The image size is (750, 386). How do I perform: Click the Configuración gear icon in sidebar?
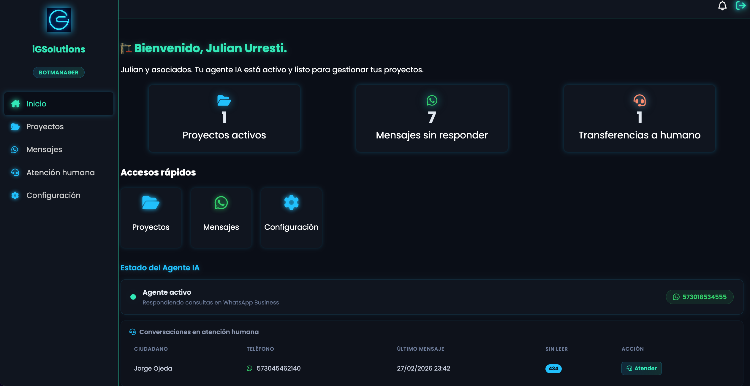coord(15,195)
